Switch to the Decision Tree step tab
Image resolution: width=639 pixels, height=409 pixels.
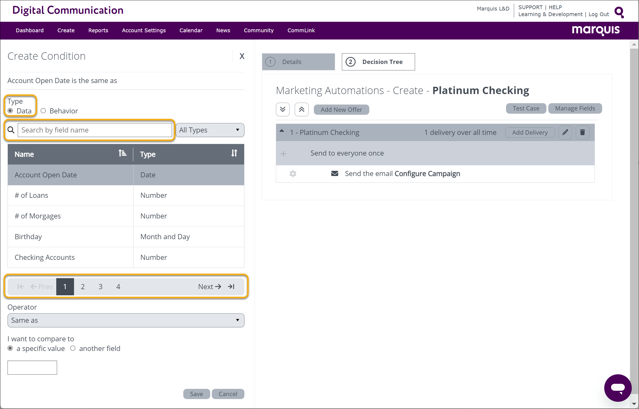[x=378, y=62]
